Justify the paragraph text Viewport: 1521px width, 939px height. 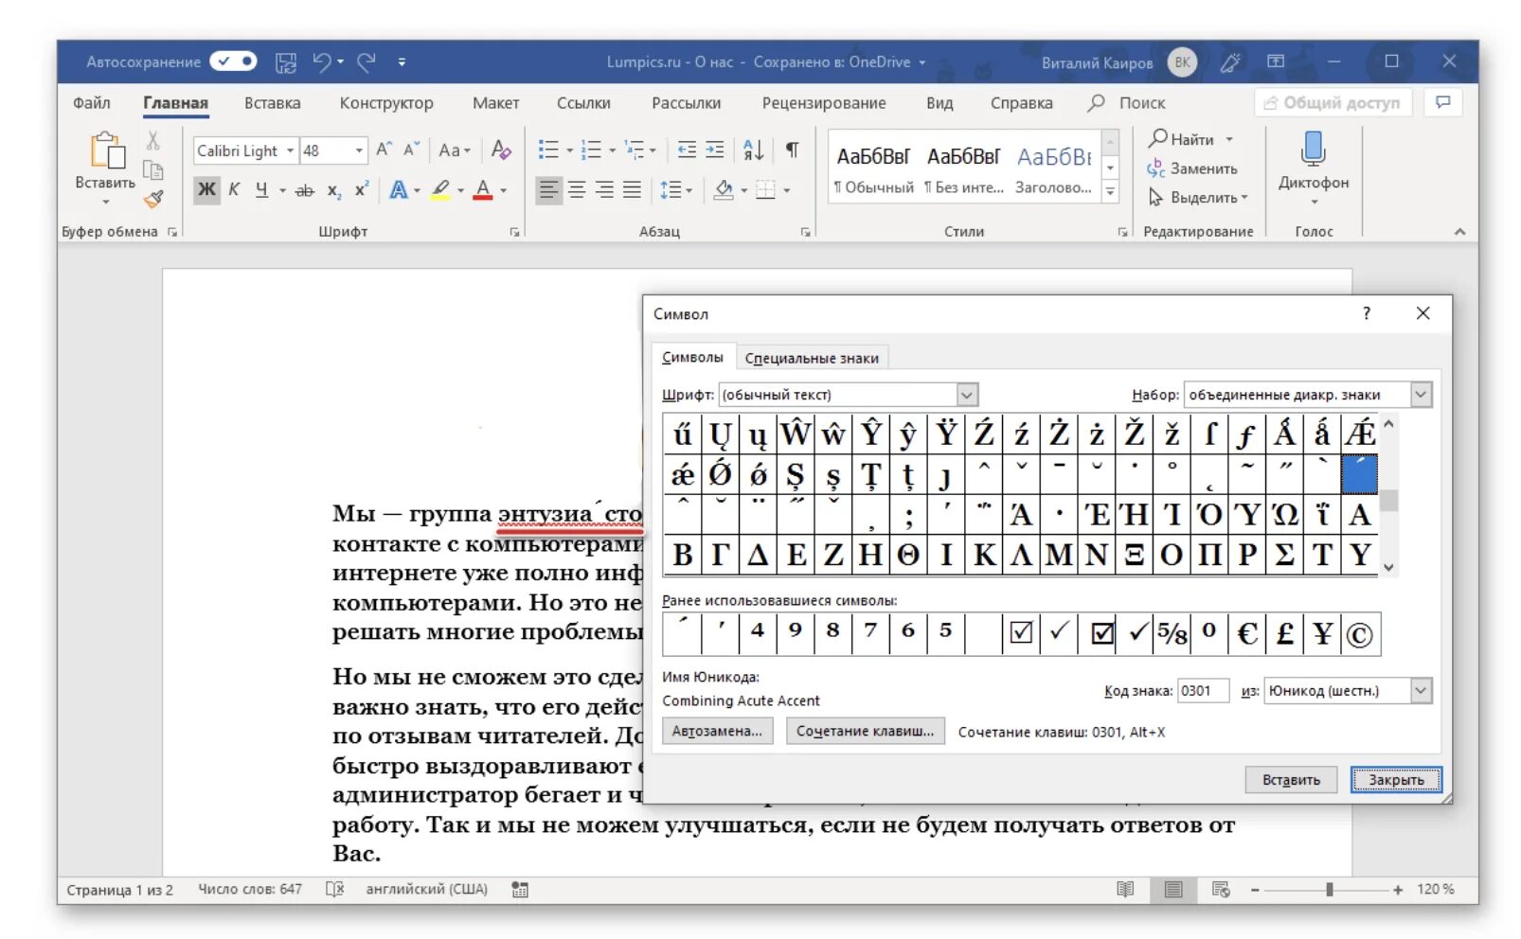[x=632, y=190]
